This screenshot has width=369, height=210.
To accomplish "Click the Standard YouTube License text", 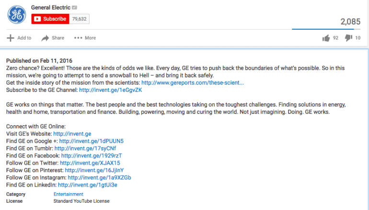I will point(81,201).
